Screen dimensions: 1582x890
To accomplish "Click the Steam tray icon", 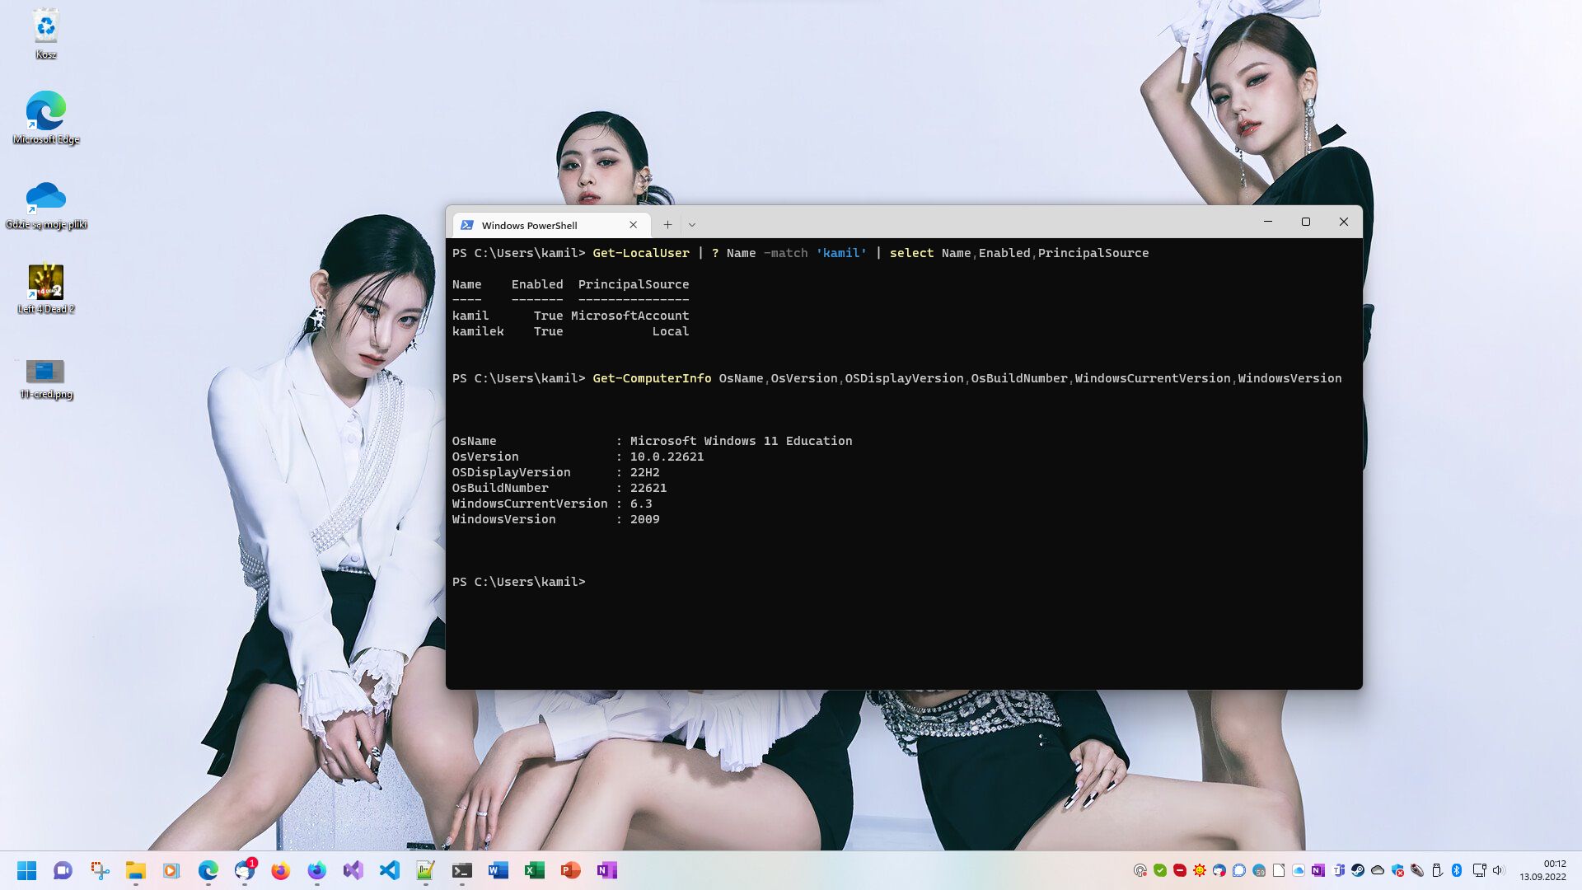I will click(x=1358, y=870).
